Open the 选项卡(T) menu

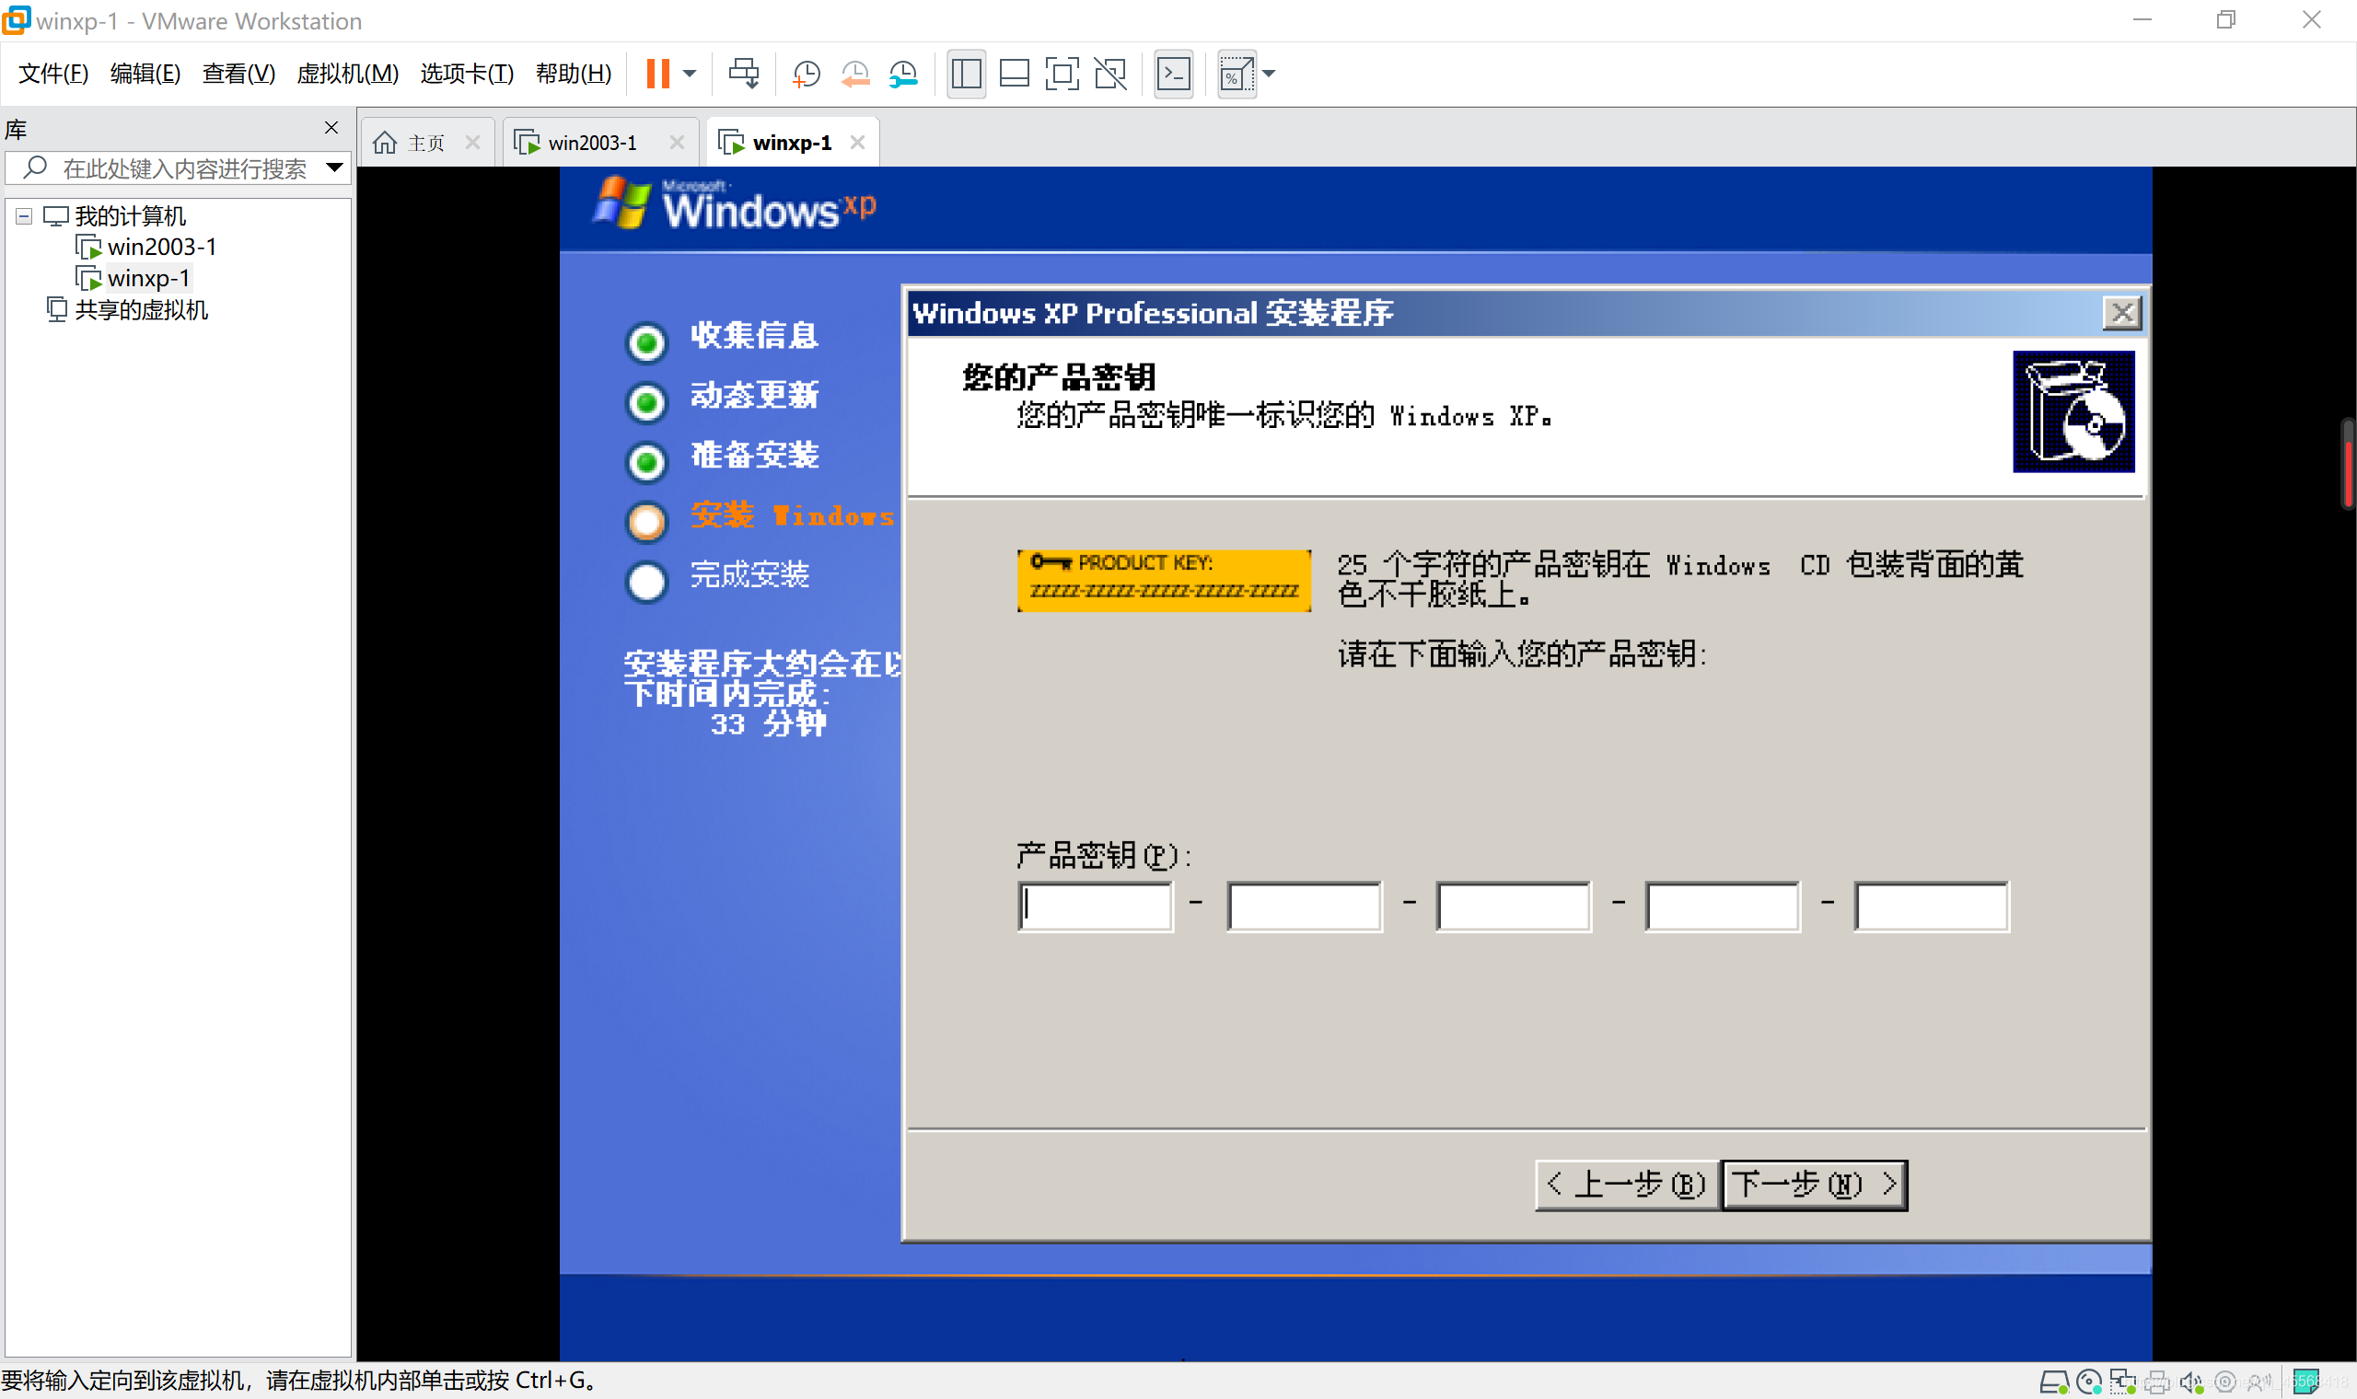(x=466, y=74)
